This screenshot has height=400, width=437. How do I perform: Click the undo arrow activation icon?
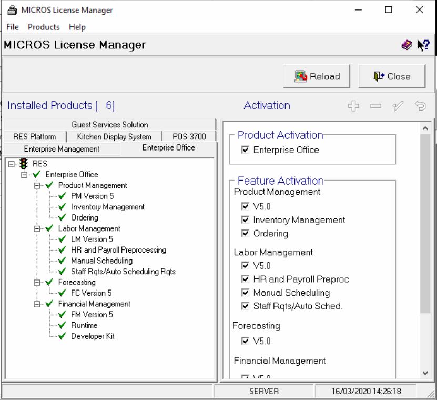(x=420, y=106)
